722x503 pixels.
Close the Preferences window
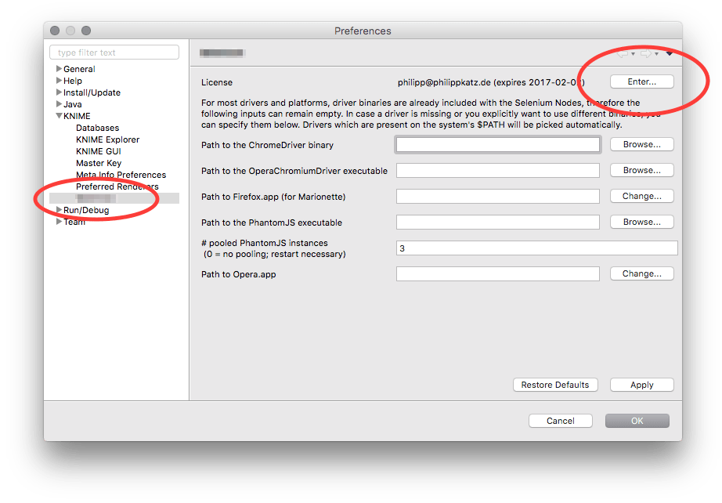pos(55,31)
